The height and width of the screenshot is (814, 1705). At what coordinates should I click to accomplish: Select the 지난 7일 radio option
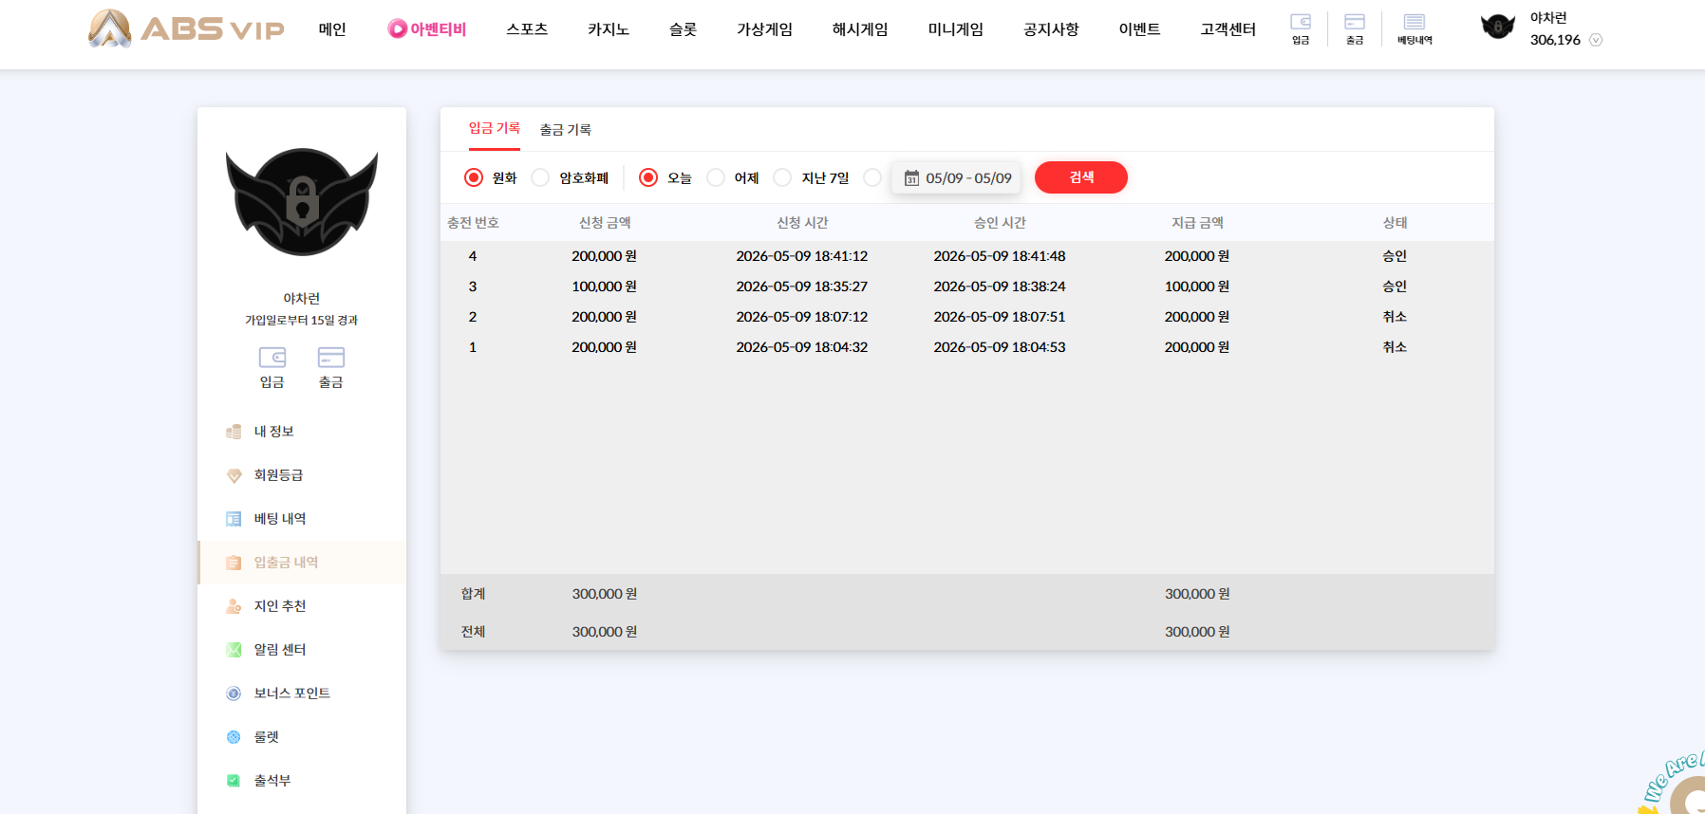pos(782,177)
